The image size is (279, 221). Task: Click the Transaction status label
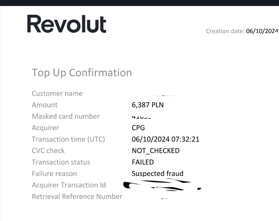pos(61,162)
